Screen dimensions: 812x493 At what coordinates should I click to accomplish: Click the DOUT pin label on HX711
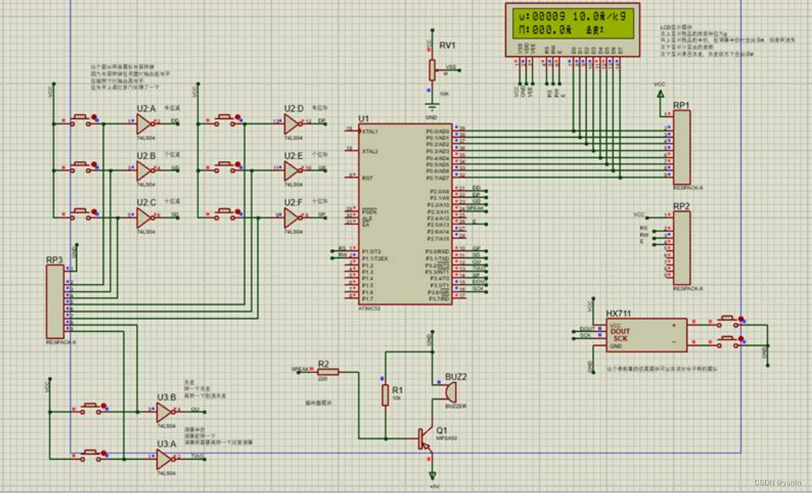point(620,331)
